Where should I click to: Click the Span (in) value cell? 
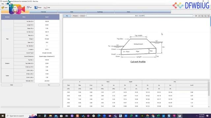pyautogui.click(x=47, y=42)
